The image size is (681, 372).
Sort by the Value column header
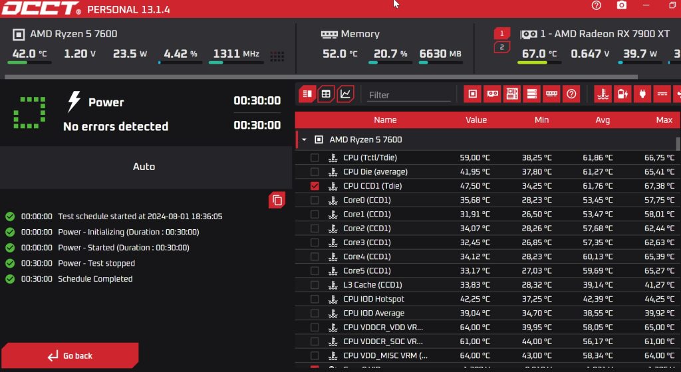tap(476, 120)
